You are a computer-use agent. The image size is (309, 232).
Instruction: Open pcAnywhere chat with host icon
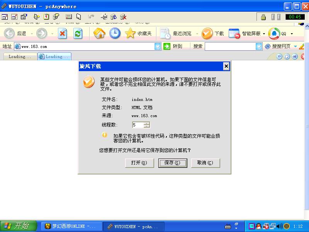tap(56, 17)
